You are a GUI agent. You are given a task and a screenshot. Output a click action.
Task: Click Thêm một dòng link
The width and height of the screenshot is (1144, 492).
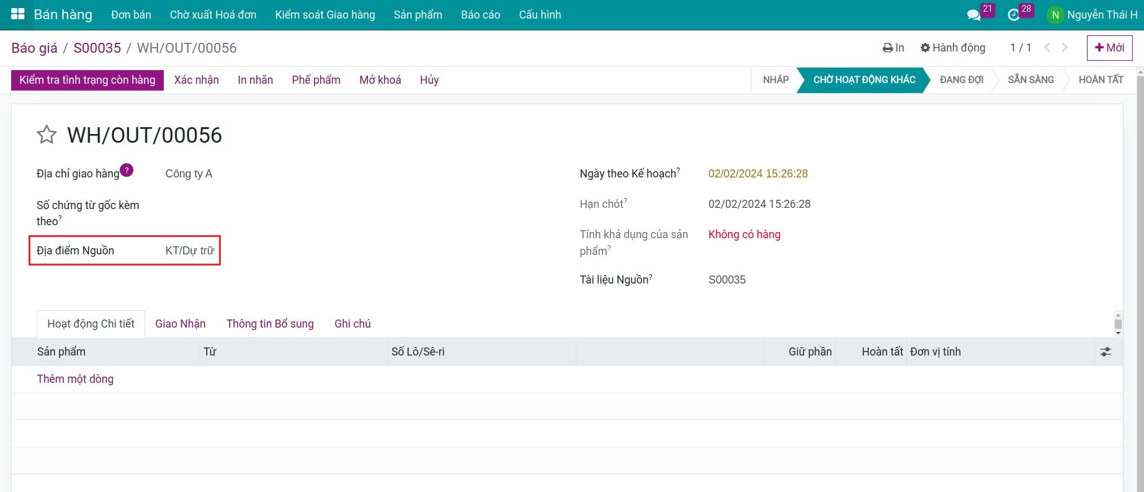click(75, 379)
